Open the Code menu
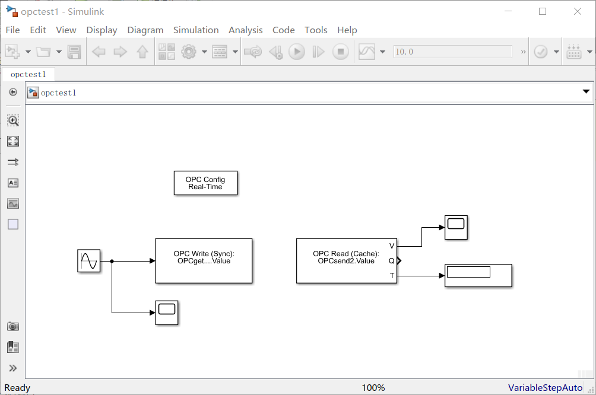596x395 pixels. [x=284, y=30]
